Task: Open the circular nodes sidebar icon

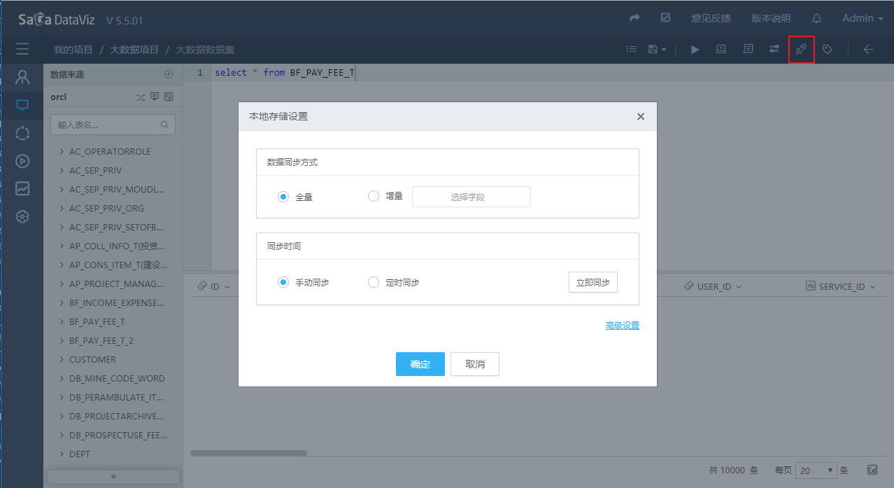Action: [22, 133]
